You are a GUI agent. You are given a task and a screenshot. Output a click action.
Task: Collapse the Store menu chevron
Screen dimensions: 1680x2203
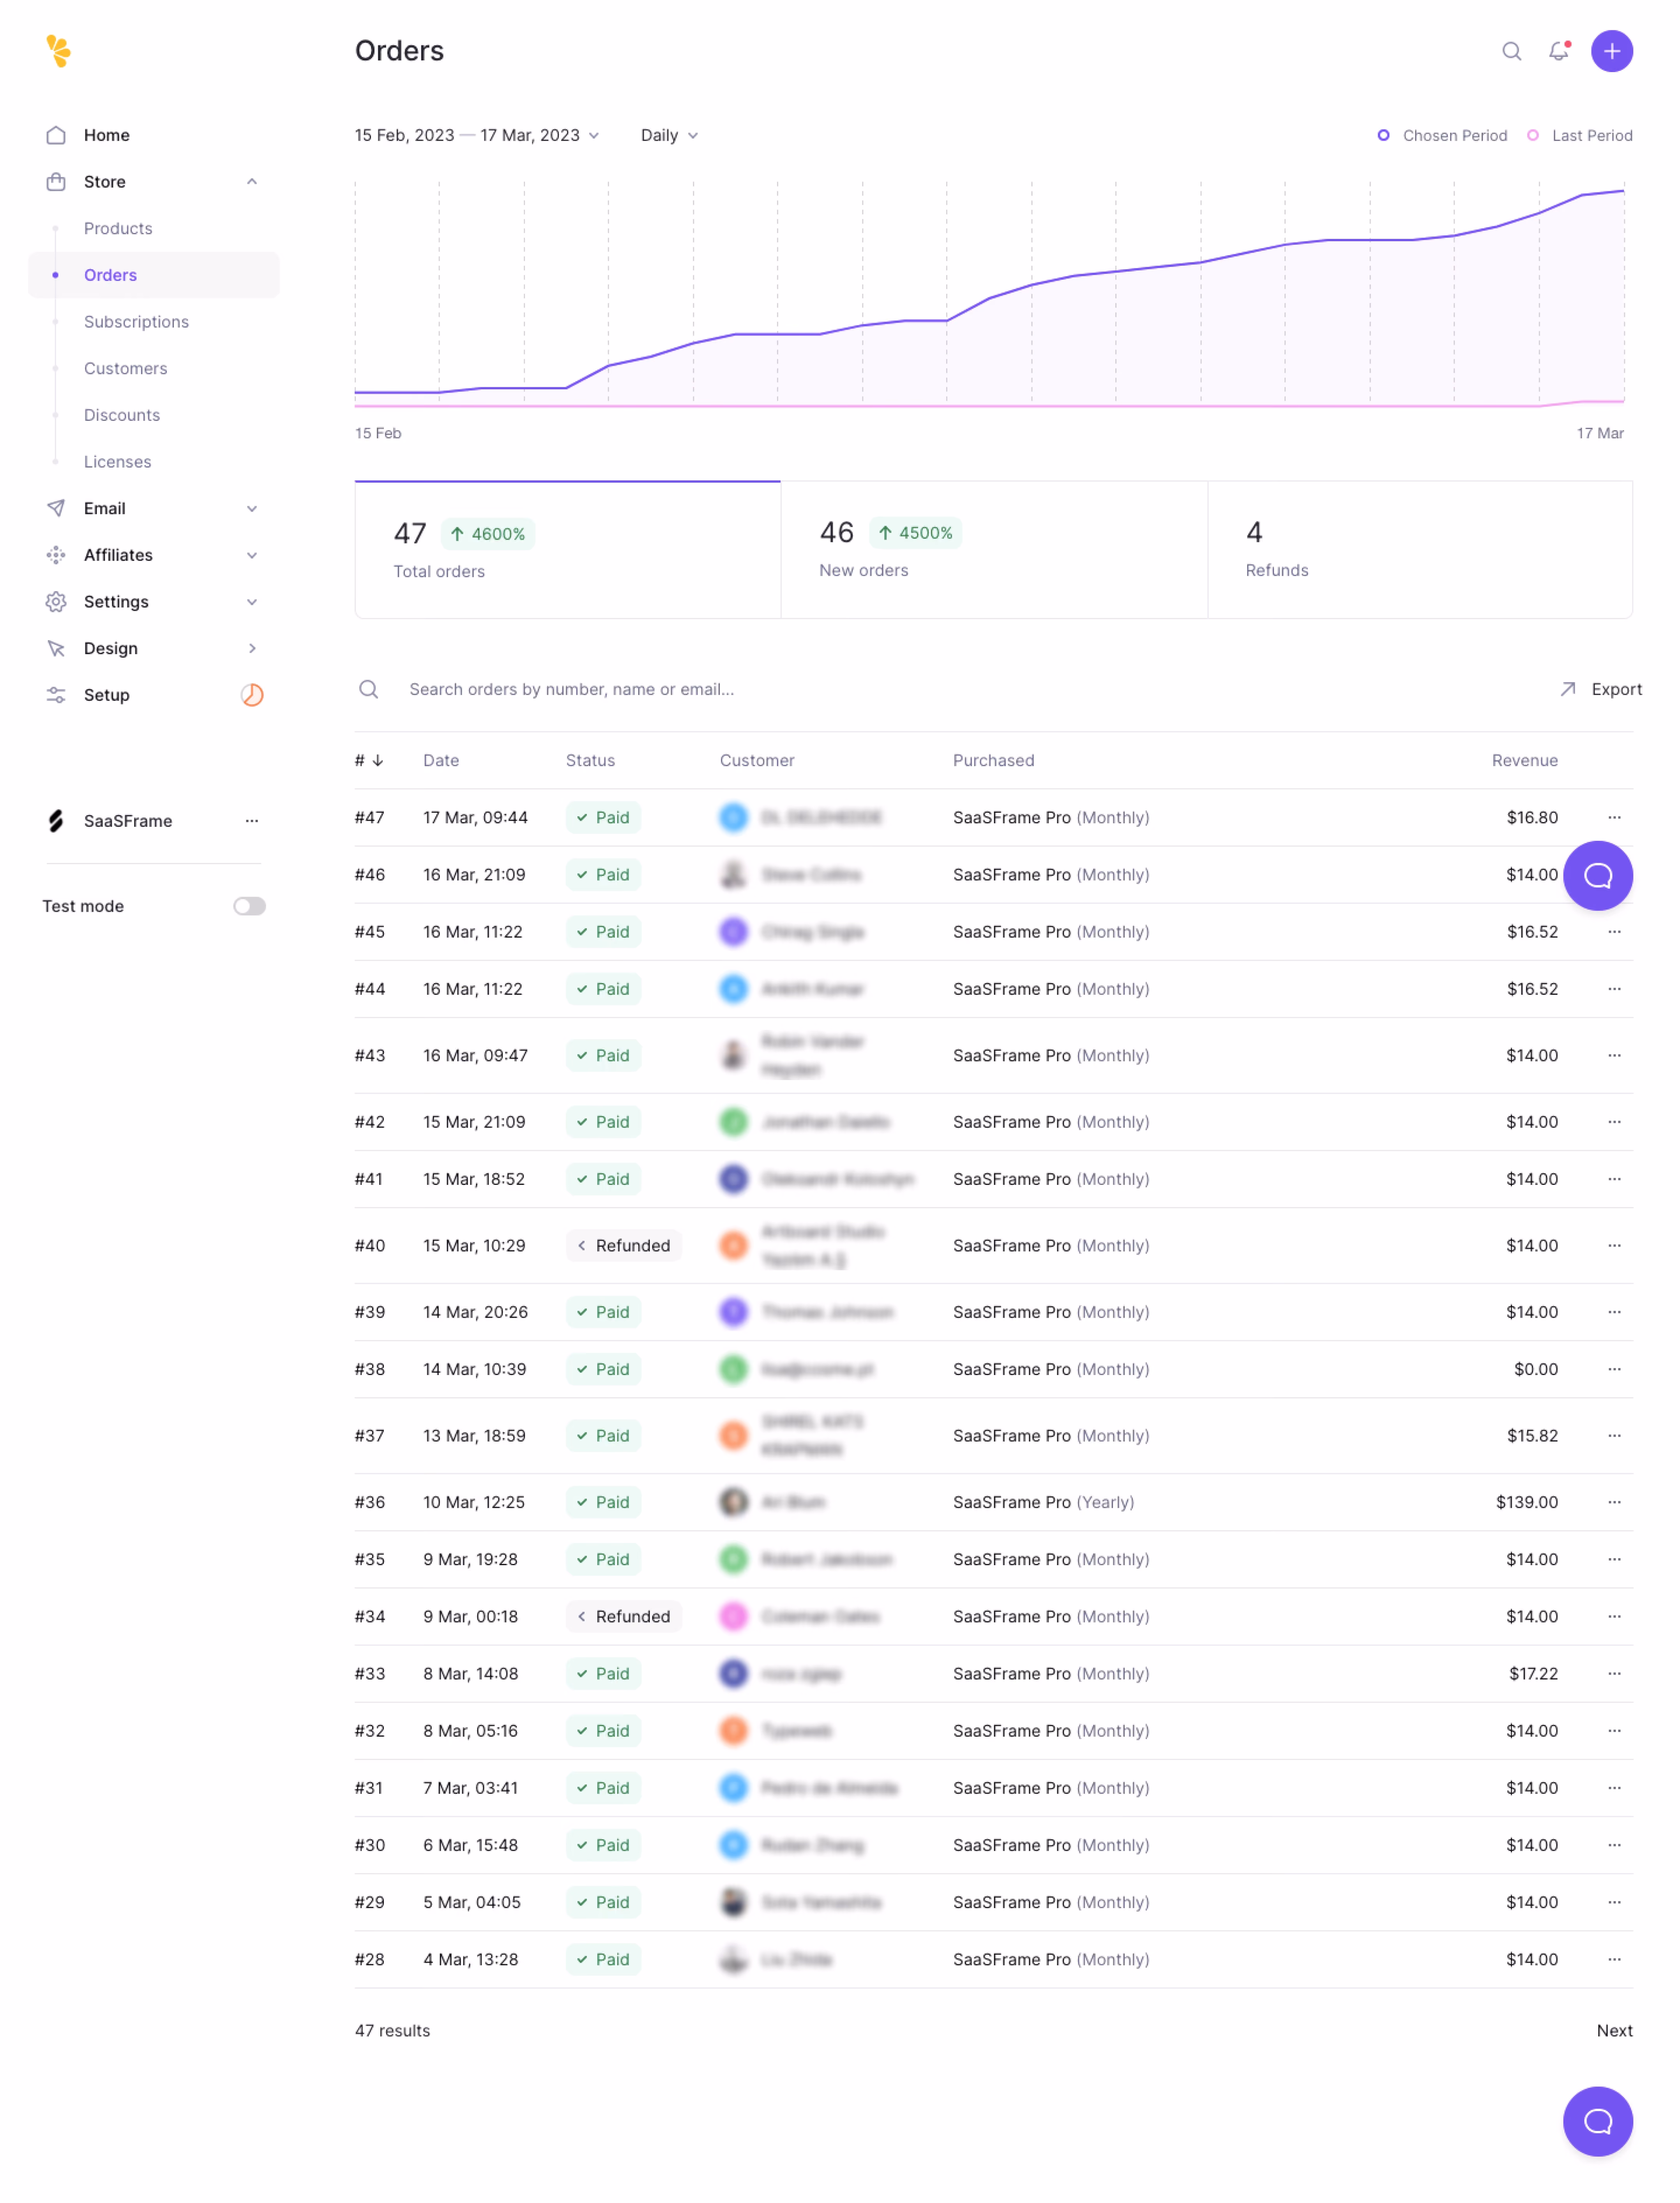[x=252, y=182]
